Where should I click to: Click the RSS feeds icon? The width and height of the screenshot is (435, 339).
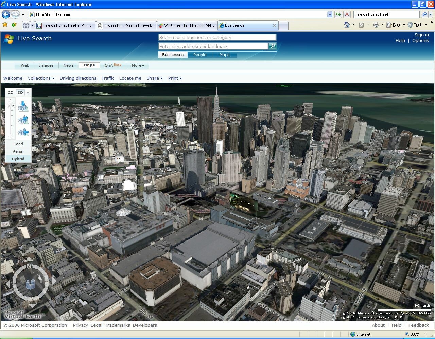(x=361, y=25)
